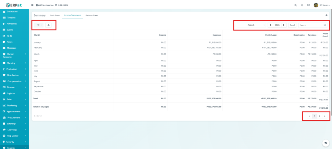Click February expenses P101,050,792.99
This screenshot has height=149, width=332.
point(214,48)
